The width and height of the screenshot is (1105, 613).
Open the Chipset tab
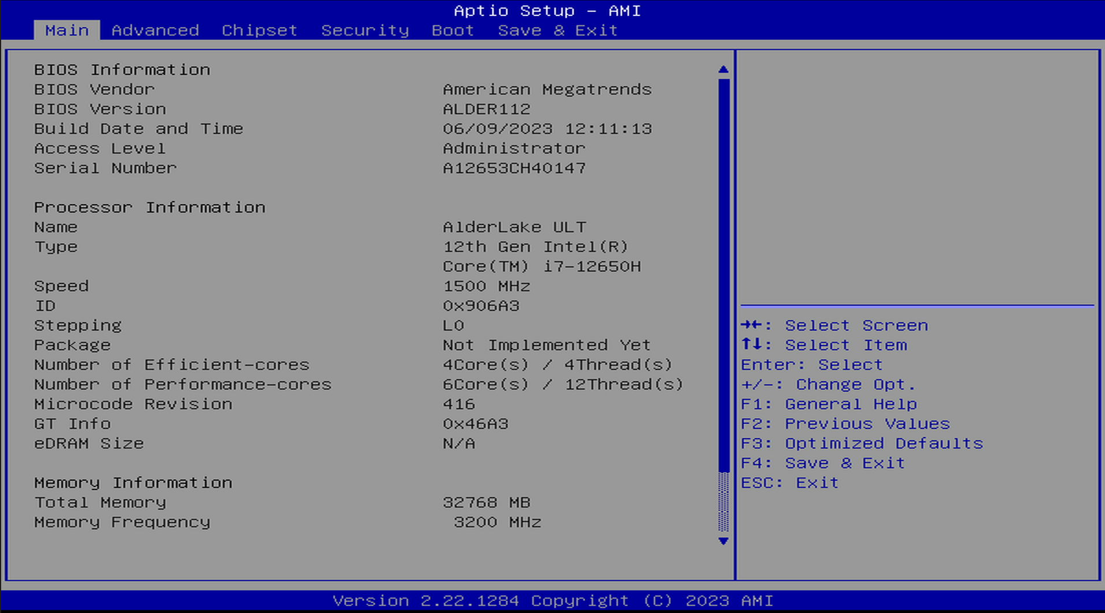coord(259,30)
